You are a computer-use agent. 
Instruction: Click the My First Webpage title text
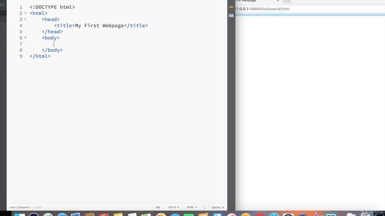tap(99, 25)
